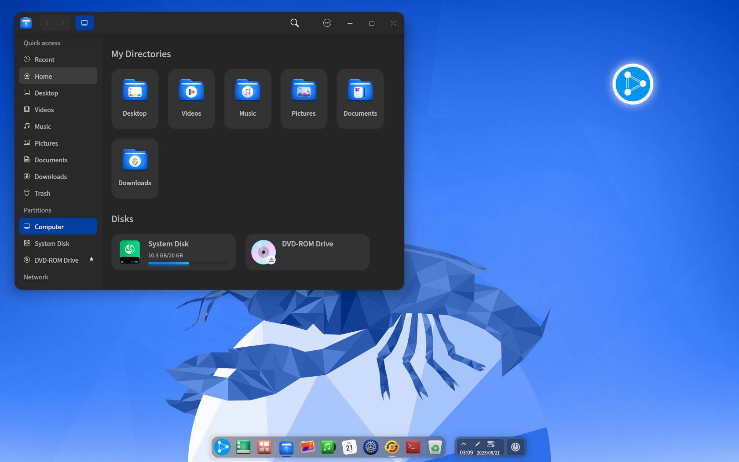The width and height of the screenshot is (739, 462).
Task: Open Recent in sidebar
Action: 58,59
